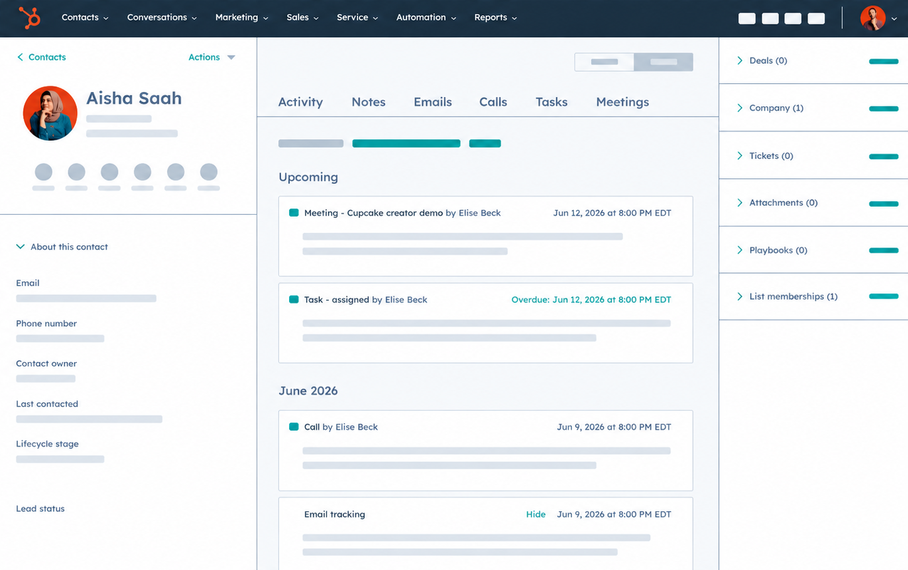Open account menu chevron beside the avatar

[894, 19]
